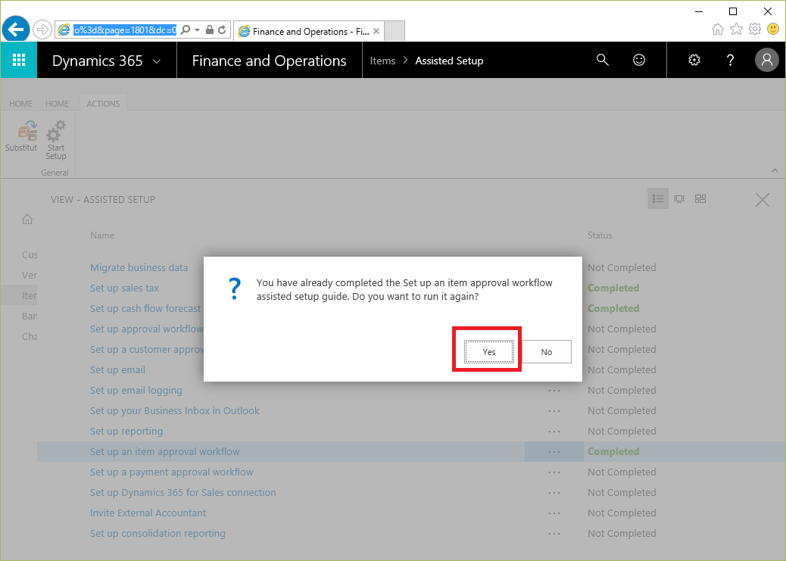Open Set up consolidation reporting link
The height and width of the screenshot is (561, 786).
click(158, 534)
